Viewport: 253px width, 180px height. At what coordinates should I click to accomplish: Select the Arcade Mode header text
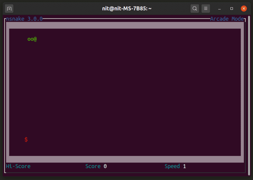[x=227, y=19]
